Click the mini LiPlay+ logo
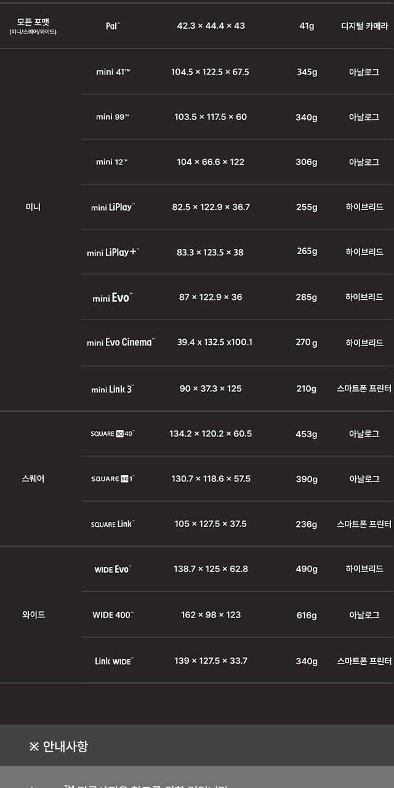This screenshot has width=394, height=788. click(x=113, y=252)
